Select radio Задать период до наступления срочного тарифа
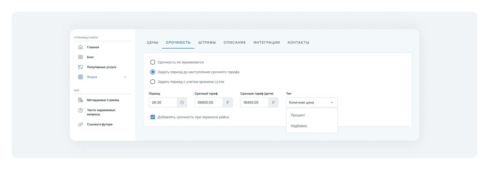This screenshot has height=170, width=489. click(153, 72)
